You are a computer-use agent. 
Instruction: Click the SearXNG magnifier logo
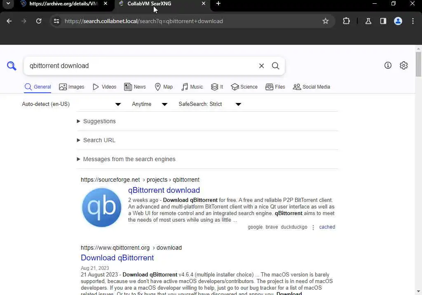[12, 66]
